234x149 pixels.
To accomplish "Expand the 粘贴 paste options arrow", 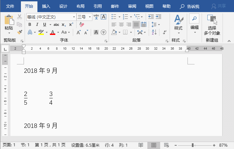I will 9,33.
